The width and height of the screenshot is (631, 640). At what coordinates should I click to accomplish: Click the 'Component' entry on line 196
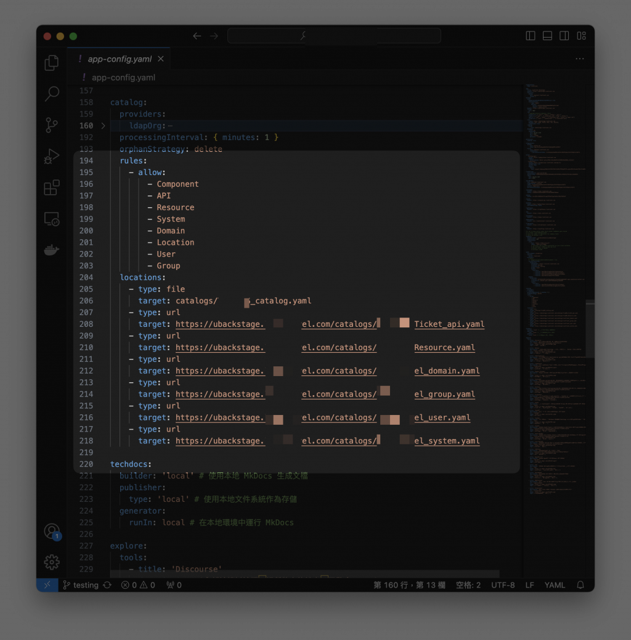pos(177,184)
